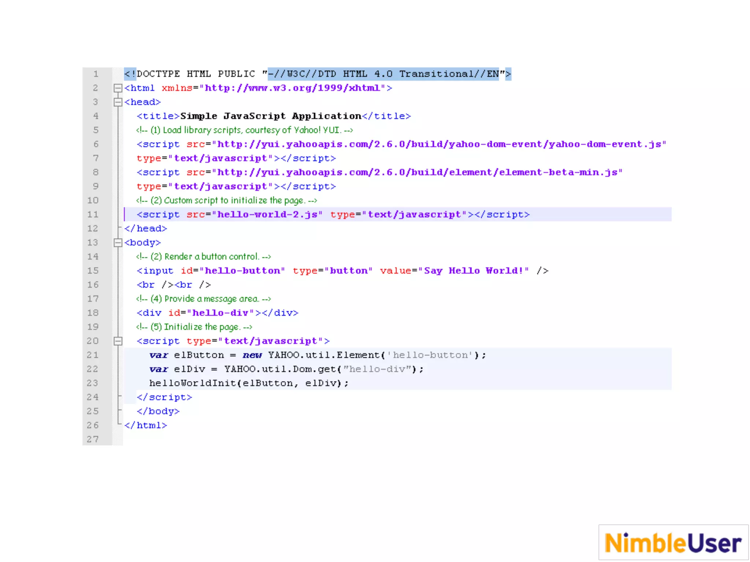
Task: Click the hello-world-2.js source string
Action: (267, 214)
